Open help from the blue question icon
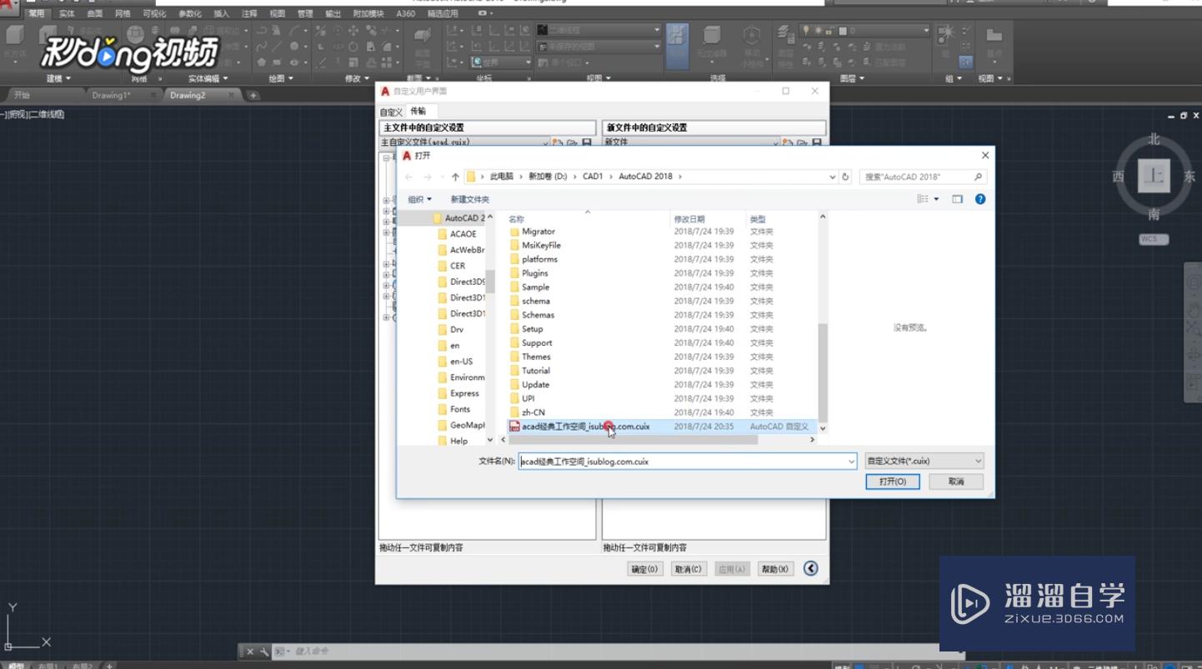The width and height of the screenshot is (1202, 669). [x=980, y=199]
